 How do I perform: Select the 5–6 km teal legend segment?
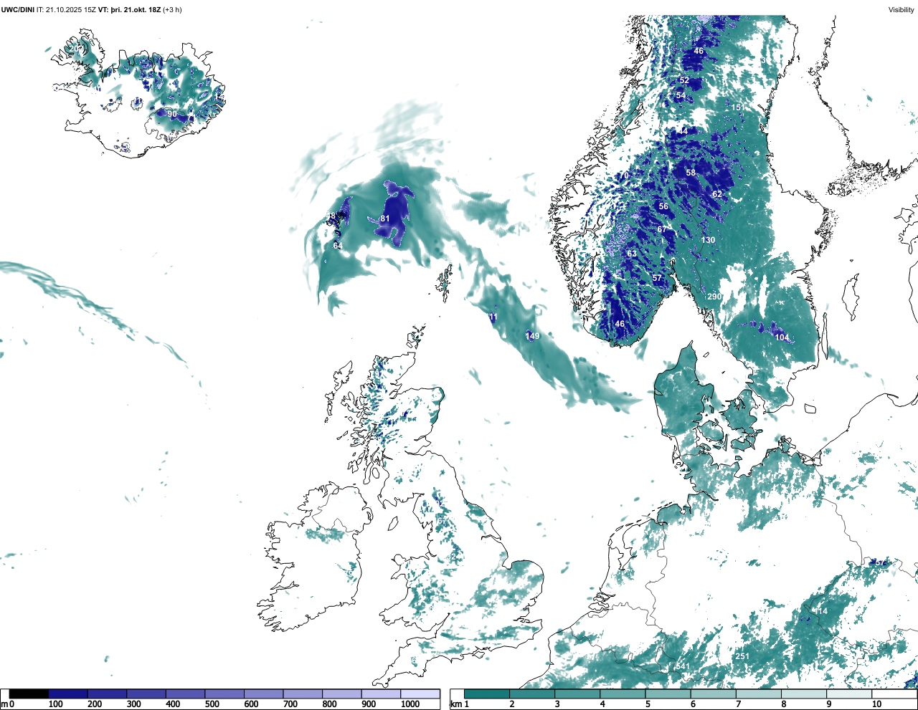[668, 694]
